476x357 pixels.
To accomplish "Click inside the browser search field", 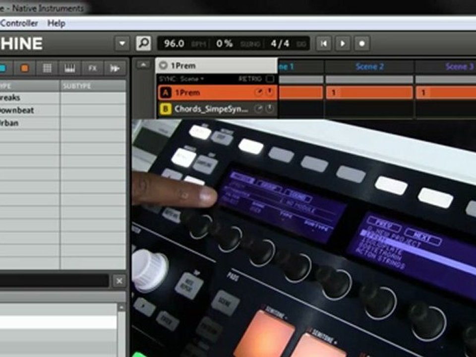I will point(54,281).
